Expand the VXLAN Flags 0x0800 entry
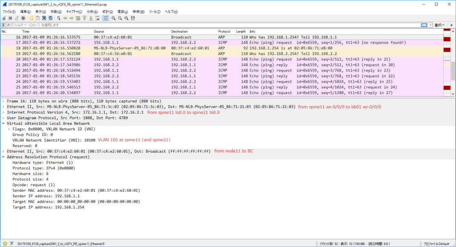 coord(9,129)
